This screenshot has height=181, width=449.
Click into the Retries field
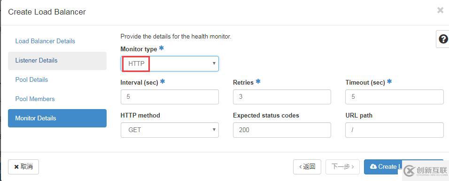[x=282, y=97]
